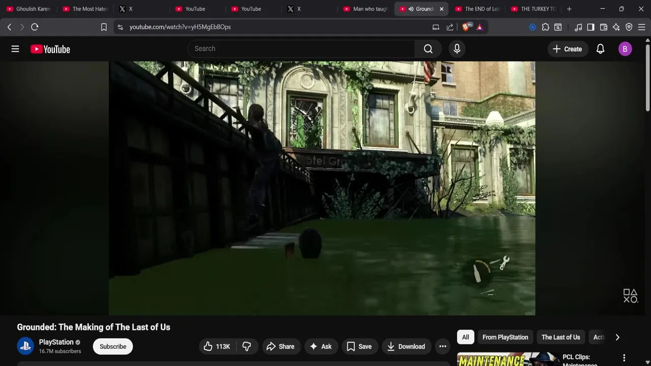Open the PlayStation channel name link
The width and height of the screenshot is (651, 366).
click(x=56, y=342)
